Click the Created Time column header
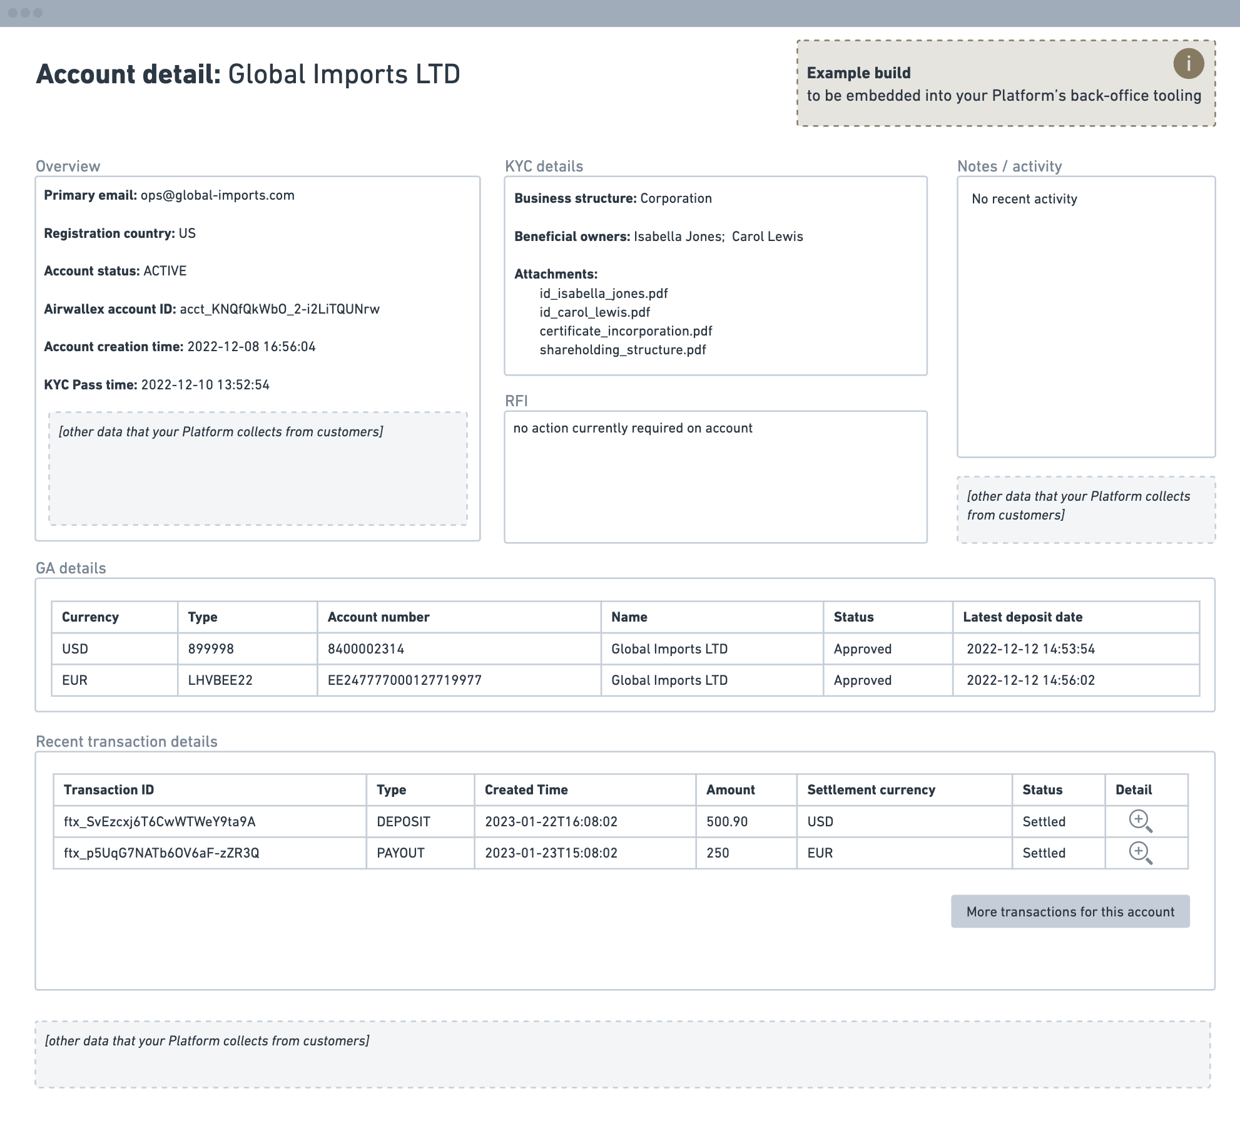This screenshot has width=1240, height=1123. click(526, 790)
